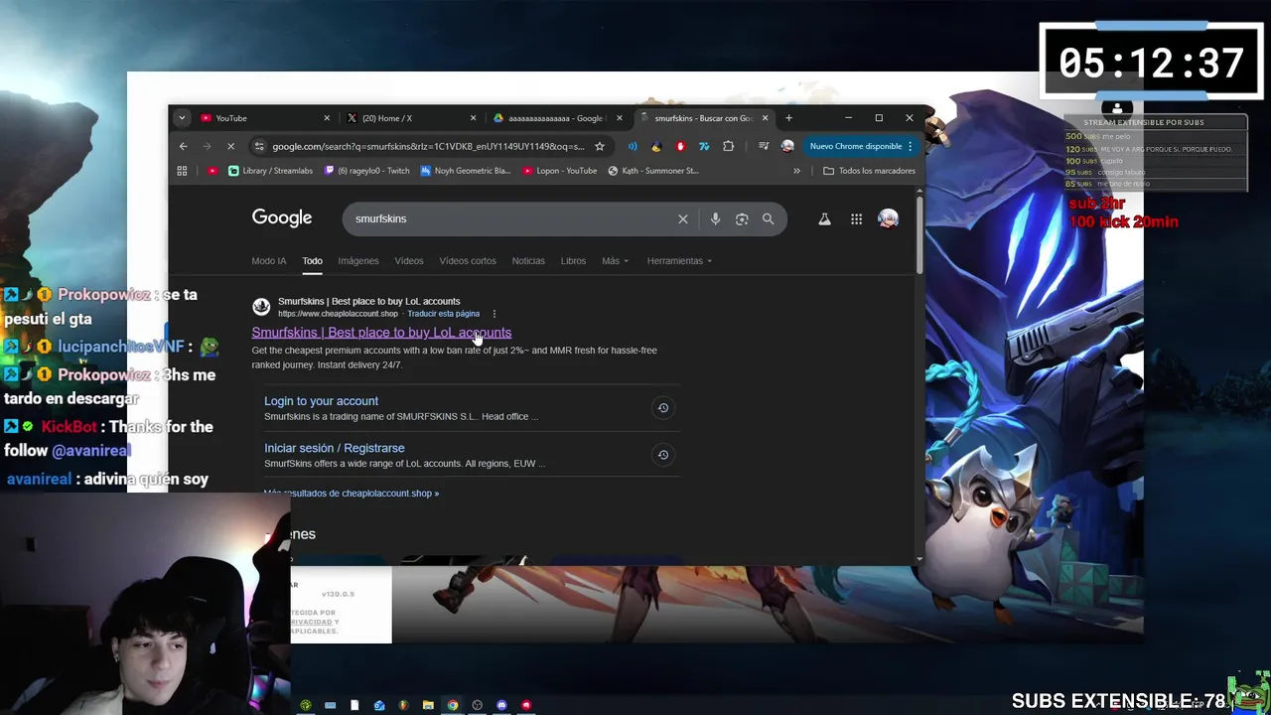Open Discord from the Windows taskbar

(501, 705)
